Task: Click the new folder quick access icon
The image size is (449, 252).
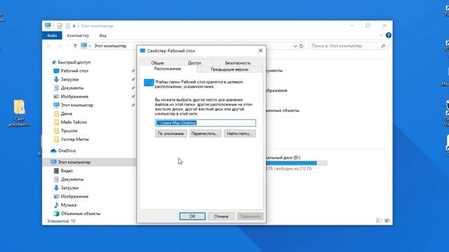Action: pyautogui.click(x=67, y=26)
